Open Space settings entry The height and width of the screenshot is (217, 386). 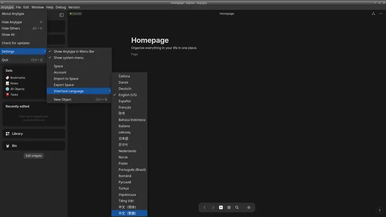[x=79, y=66]
